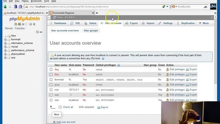Open the More dropdown tab
Image resolution: width=220 pixels, height=124 pixels.
point(204,23)
